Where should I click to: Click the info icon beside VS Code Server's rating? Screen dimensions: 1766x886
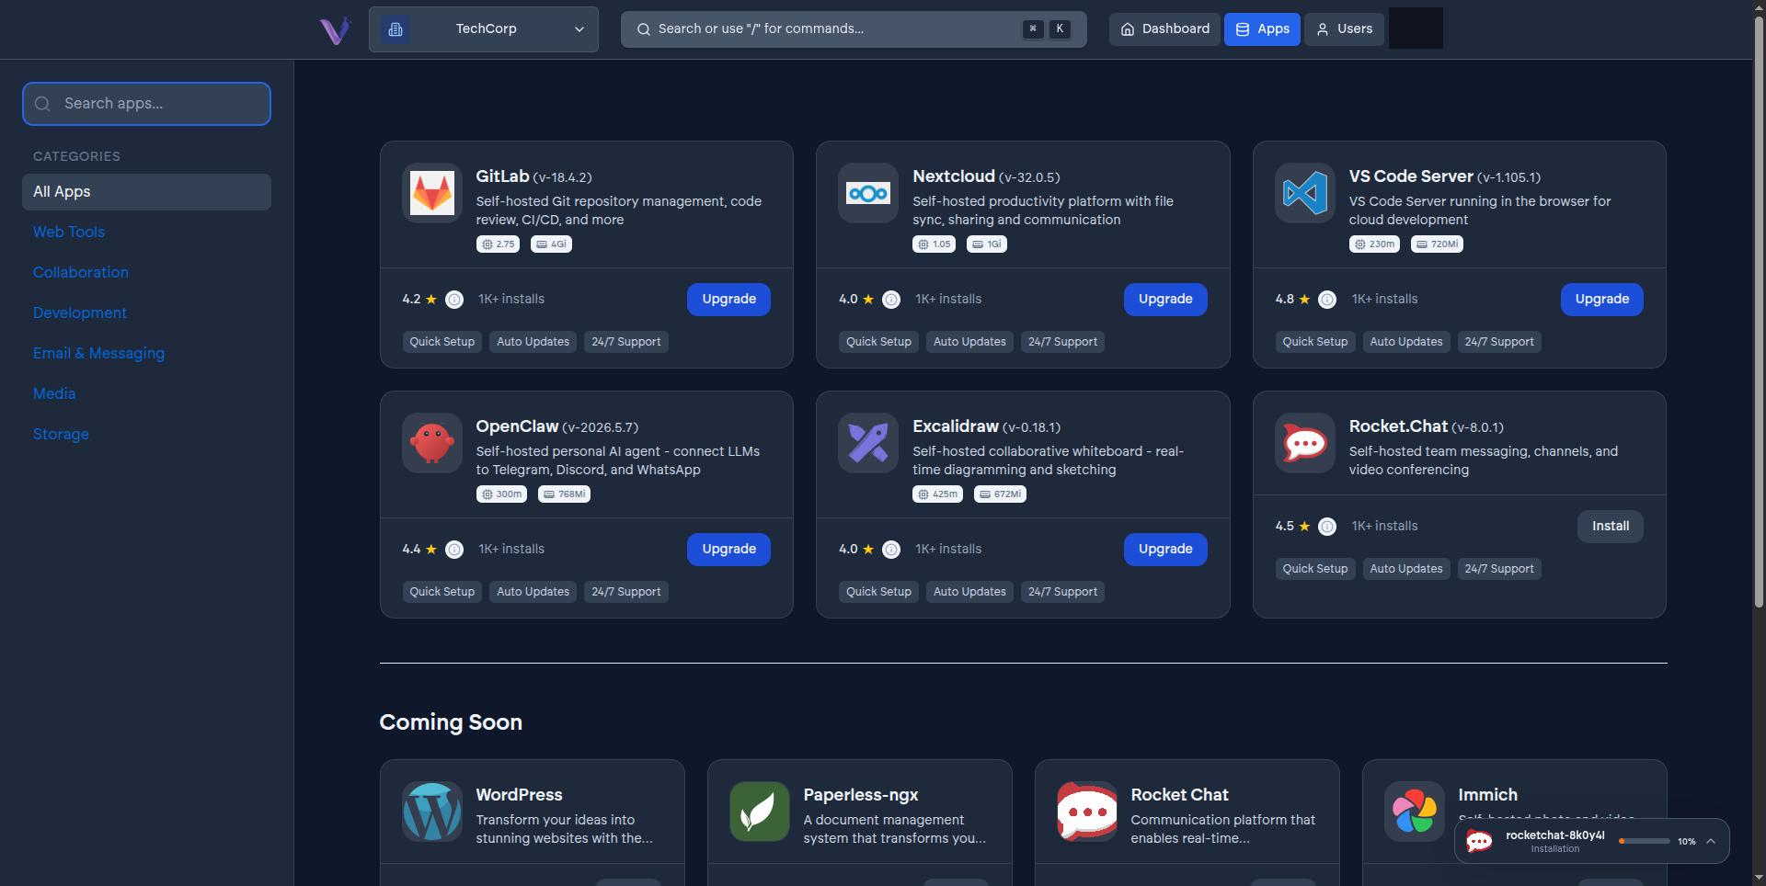point(1327,300)
